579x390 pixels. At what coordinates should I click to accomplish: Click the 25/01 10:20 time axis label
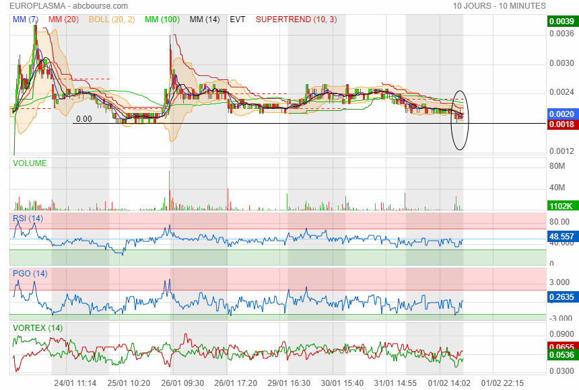coord(129,383)
